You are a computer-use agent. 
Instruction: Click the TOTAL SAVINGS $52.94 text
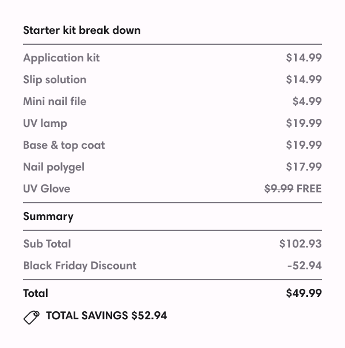coord(106,315)
